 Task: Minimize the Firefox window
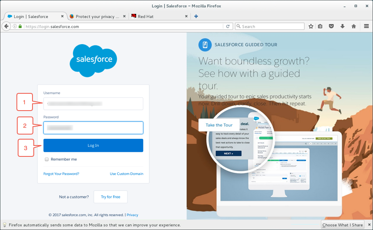click(344, 6)
